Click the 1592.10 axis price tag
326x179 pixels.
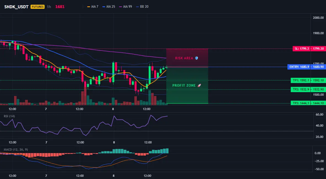[318, 81]
